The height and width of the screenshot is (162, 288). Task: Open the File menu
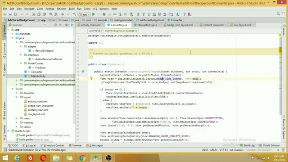(x=5, y=9)
